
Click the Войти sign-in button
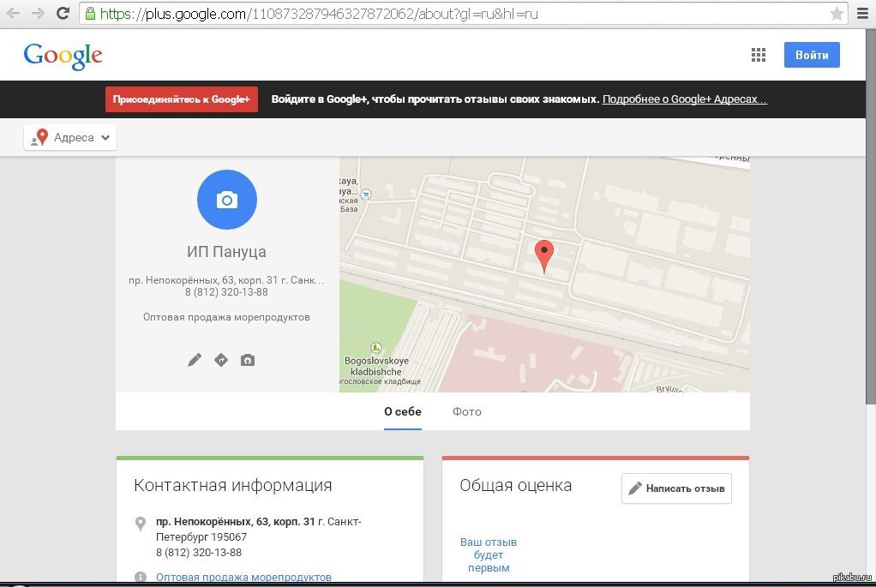812,55
